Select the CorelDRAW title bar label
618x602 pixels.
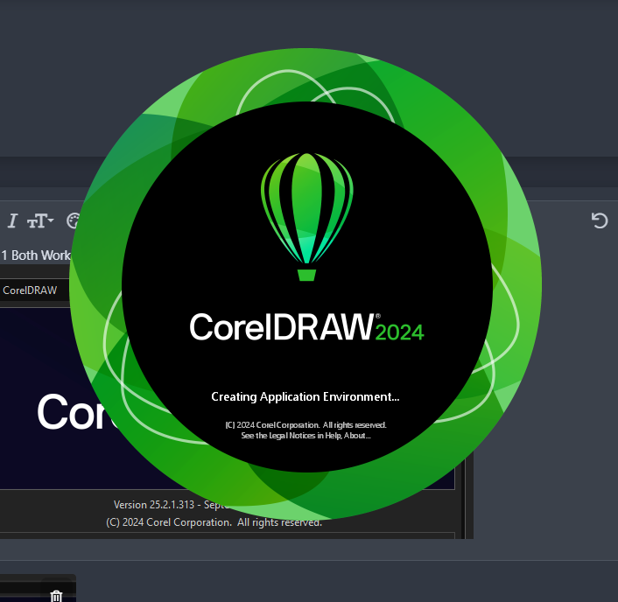coord(30,290)
